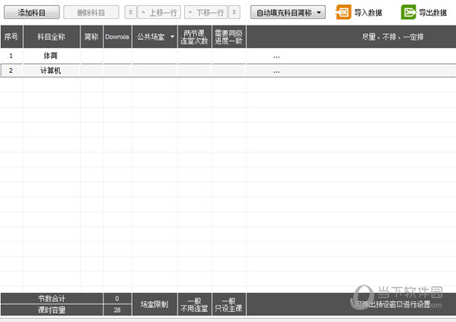The image size is (456, 322).
Task: Click the orange 导入数据 icon
Action: coord(343,12)
